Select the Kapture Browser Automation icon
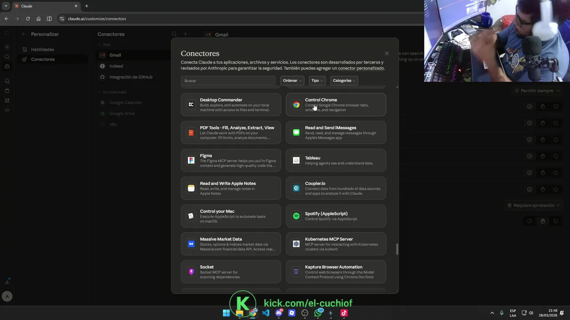Image resolution: width=570 pixels, height=320 pixels. coord(296,272)
